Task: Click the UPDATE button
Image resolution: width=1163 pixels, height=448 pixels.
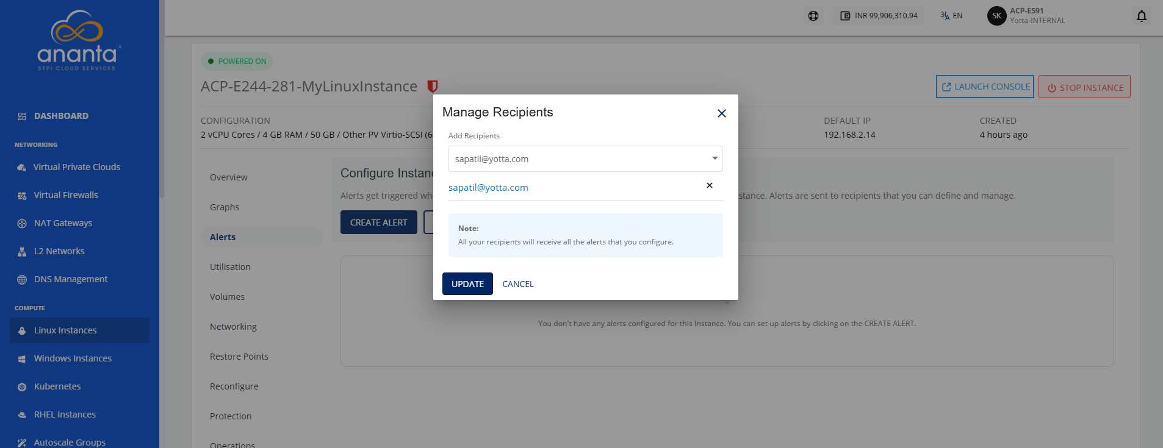Action: 467,284
